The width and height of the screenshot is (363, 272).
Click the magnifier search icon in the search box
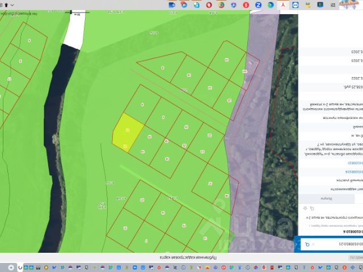[307, 244]
